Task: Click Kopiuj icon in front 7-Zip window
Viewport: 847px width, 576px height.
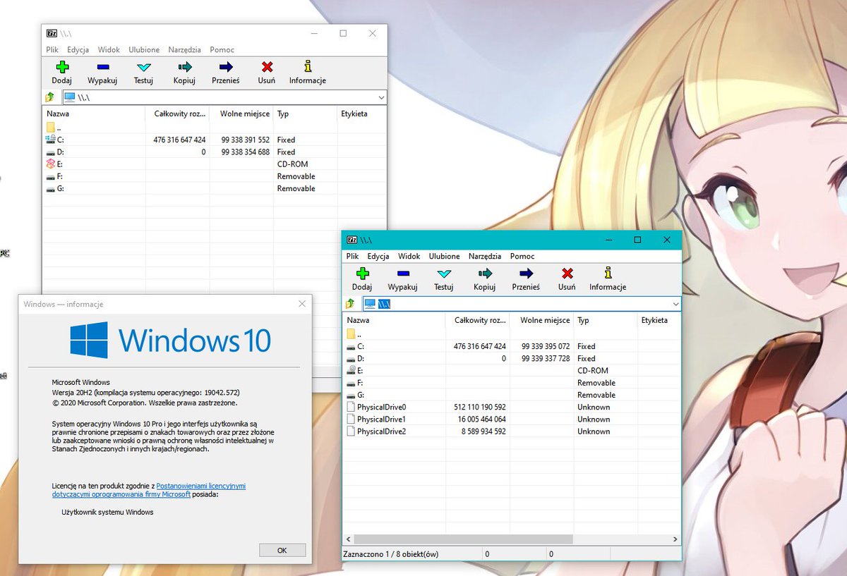Action: pos(484,274)
